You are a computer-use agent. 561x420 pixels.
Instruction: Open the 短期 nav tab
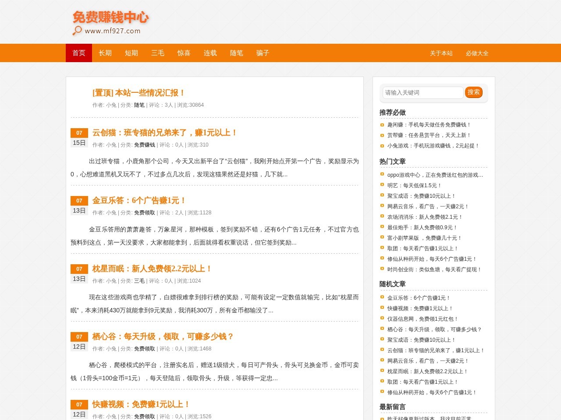coord(131,53)
